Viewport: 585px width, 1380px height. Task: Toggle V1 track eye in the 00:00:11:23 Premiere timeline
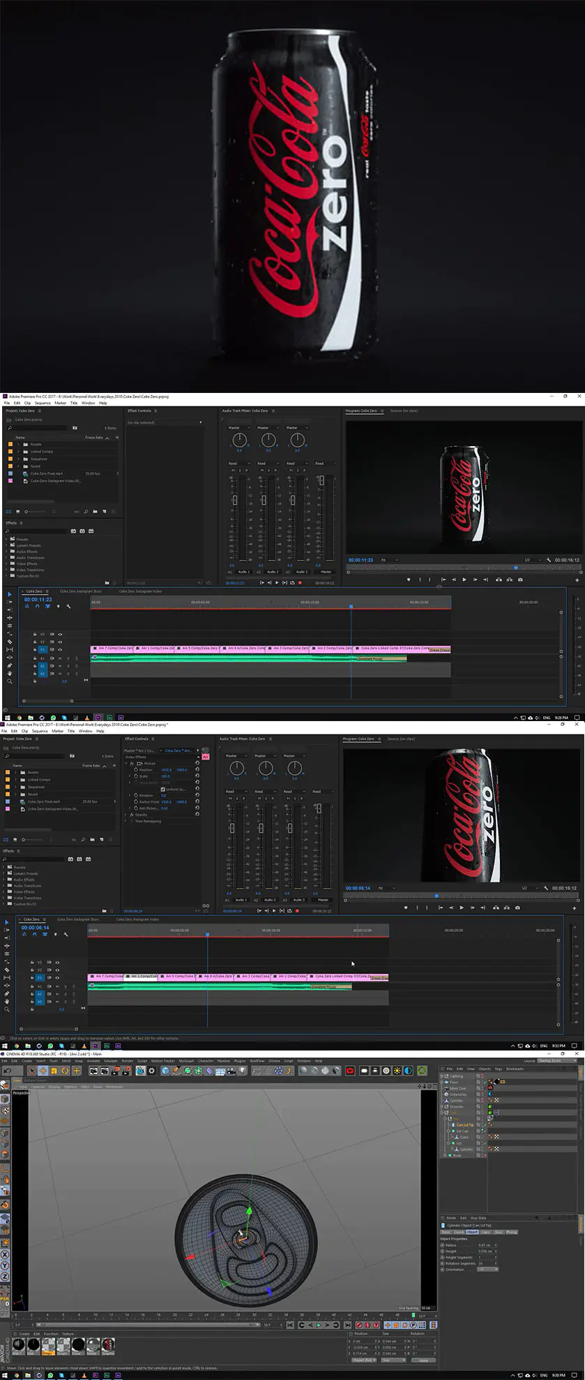click(x=60, y=650)
